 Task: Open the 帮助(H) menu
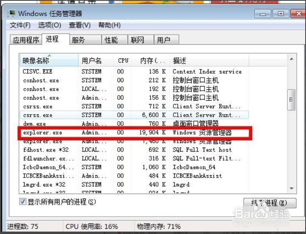click(x=110, y=25)
